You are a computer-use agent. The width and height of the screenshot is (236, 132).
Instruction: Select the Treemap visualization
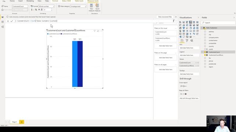(x=198, y=28)
